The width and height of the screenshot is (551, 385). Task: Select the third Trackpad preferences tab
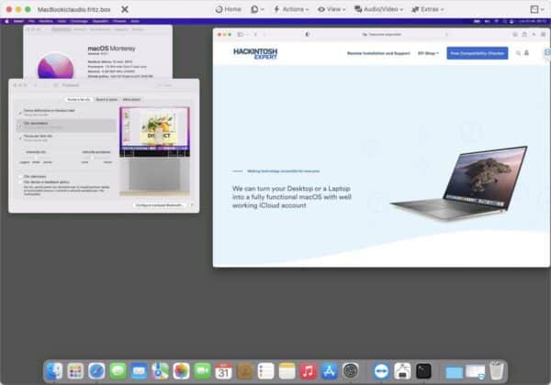[131, 100]
